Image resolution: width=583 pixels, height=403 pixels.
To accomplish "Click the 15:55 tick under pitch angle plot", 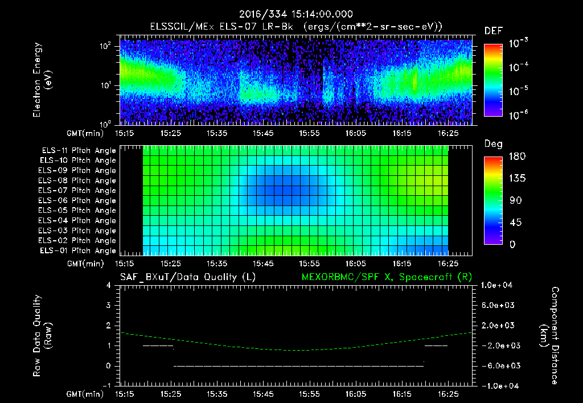I will coord(309,264).
